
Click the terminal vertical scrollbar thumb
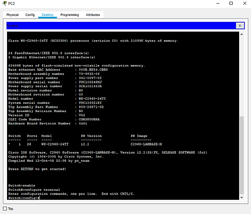[x=242, y=155]
